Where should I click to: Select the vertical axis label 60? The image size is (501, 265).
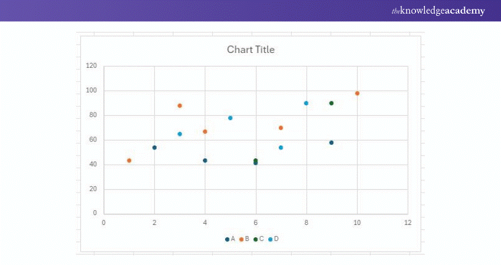93,140
